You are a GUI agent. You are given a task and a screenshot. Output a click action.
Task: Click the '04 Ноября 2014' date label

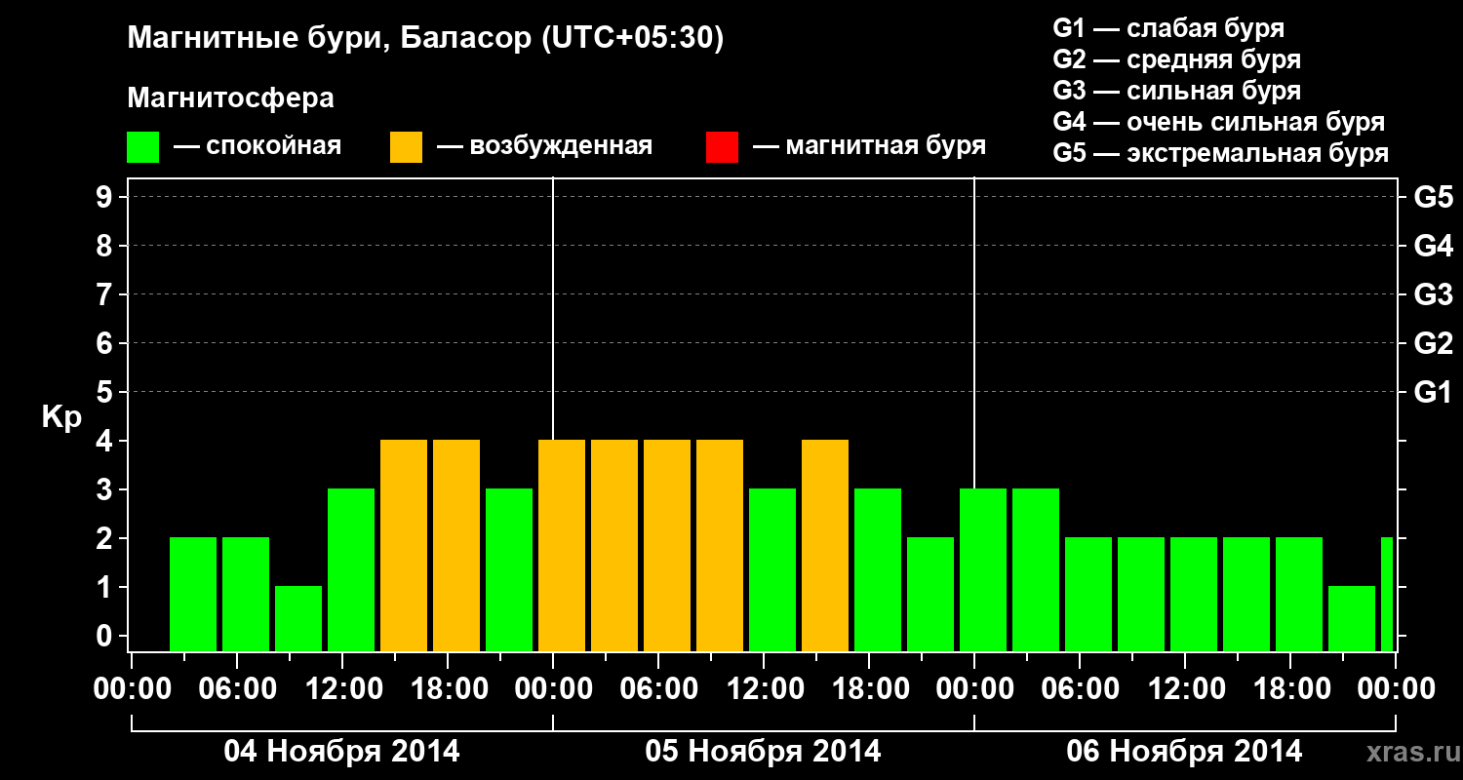pyautogui.click(x=341, y=752)
